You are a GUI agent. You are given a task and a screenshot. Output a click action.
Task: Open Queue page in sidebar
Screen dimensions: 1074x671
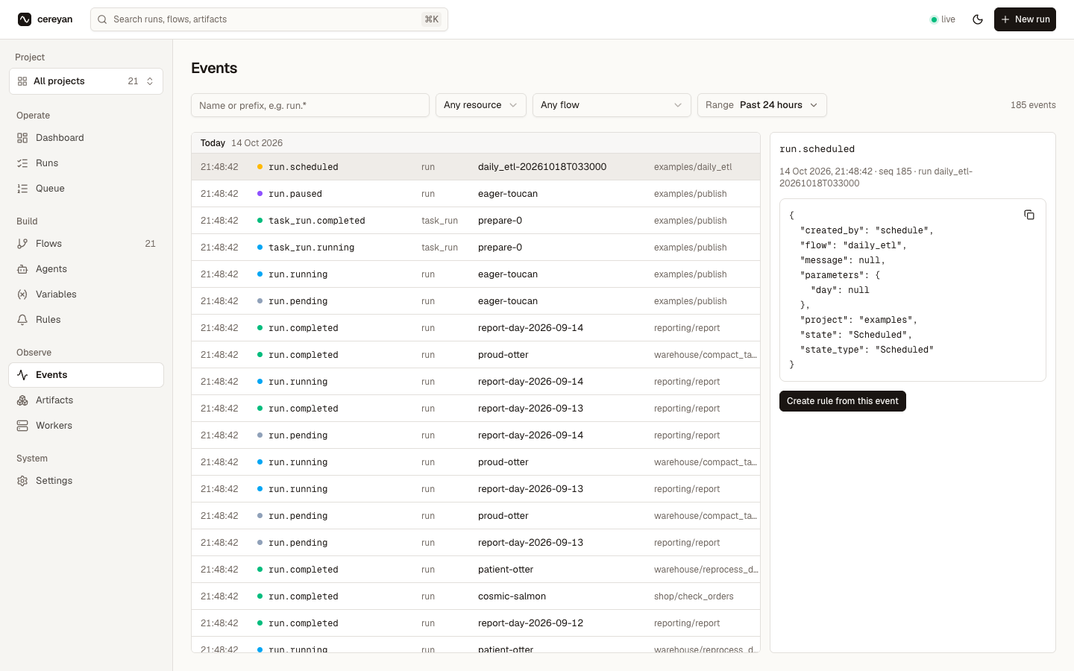coord(86,189)
